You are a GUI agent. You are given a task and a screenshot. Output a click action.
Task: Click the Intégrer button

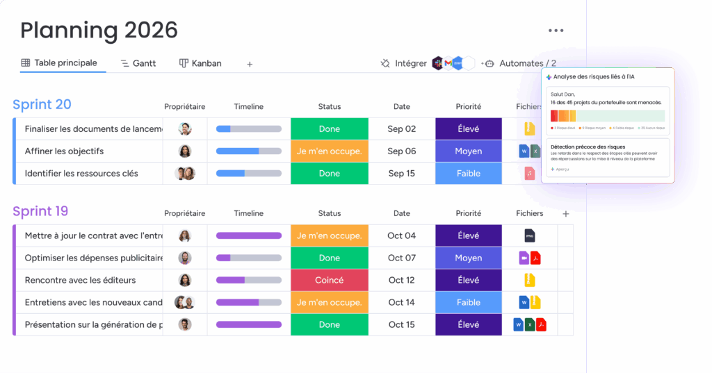pyautogui.click(x=404, y=63)
